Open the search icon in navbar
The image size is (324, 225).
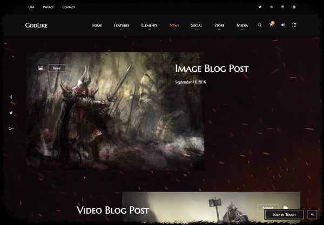(260, 25)
